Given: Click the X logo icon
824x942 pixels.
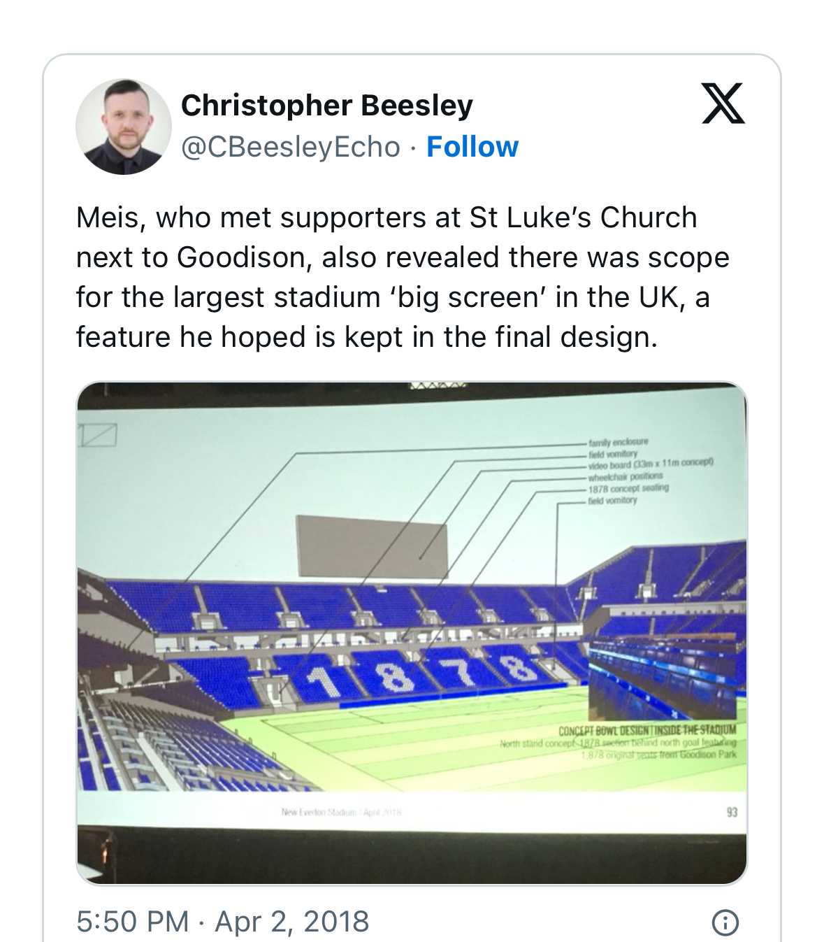Looking at the screenshot, I should (723, 104).
